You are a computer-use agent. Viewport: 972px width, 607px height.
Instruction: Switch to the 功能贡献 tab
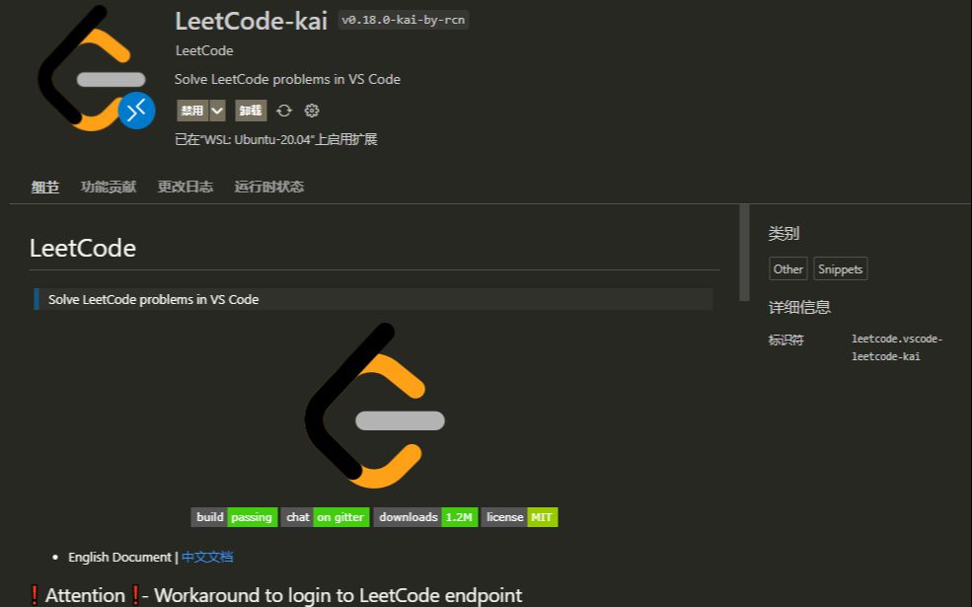pos(108,186)
